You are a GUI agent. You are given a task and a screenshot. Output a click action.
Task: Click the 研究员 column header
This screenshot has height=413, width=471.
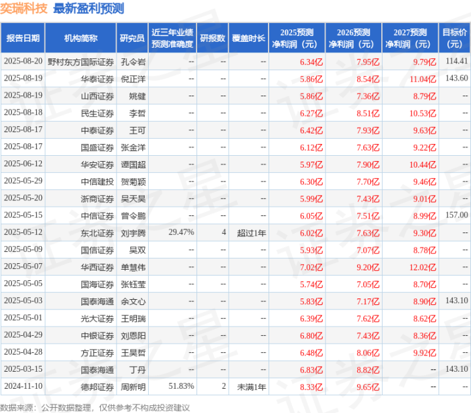132,38
